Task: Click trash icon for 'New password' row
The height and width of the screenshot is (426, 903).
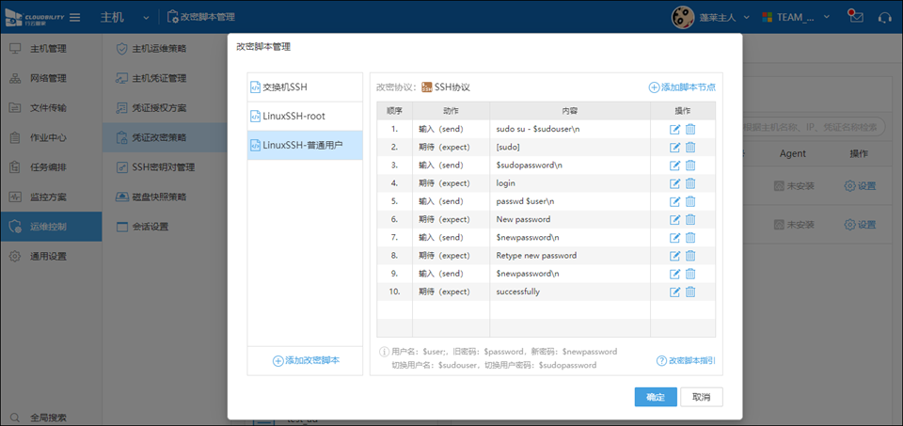Action: [x=690, y=219]
